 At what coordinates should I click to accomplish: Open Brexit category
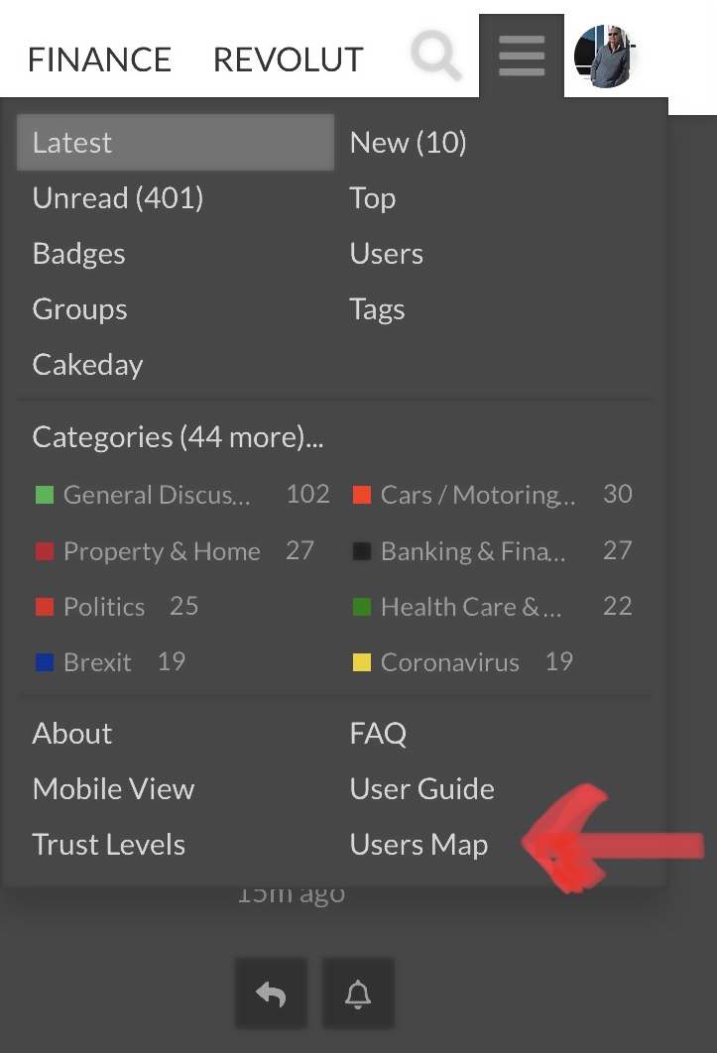point(97,662)
